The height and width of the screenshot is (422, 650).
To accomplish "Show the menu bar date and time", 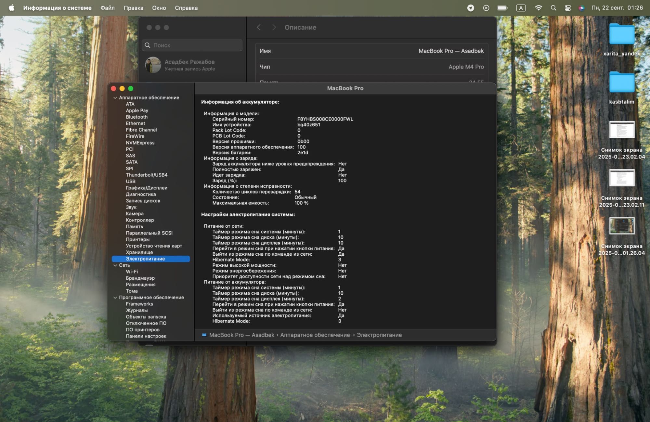I will click(617, 8).
